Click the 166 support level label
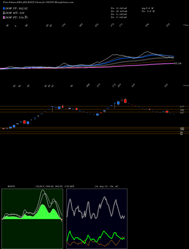The image size is (189, 249). (182, 110)
